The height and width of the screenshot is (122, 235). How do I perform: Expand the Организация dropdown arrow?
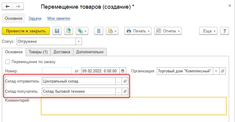coord(216,71)
